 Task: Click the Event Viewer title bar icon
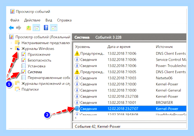[12, 11]
